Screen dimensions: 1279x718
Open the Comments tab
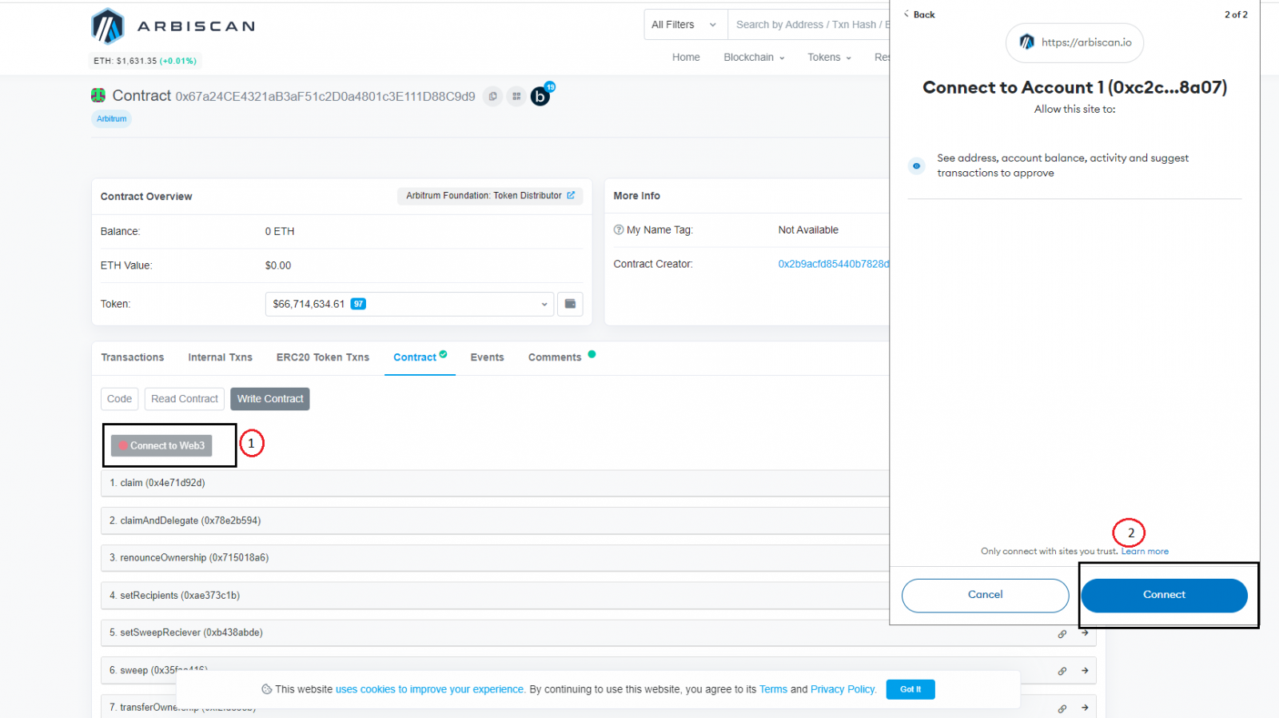point(555,357)
